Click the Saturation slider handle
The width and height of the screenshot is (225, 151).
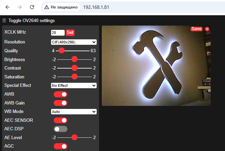coord(75,77)
